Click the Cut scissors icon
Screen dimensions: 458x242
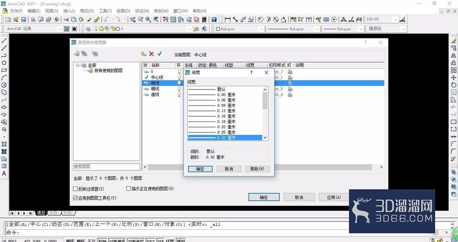66,20
